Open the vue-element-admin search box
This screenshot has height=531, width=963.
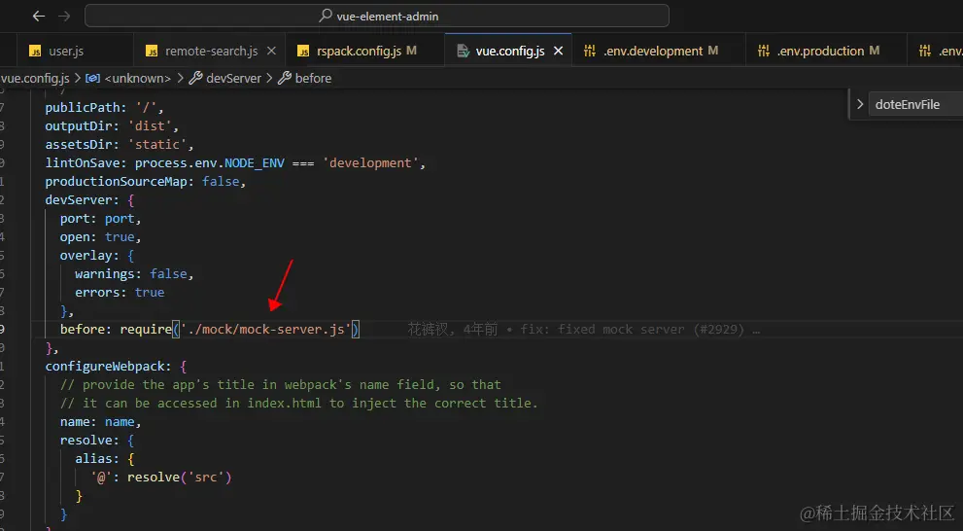point(376,16)
